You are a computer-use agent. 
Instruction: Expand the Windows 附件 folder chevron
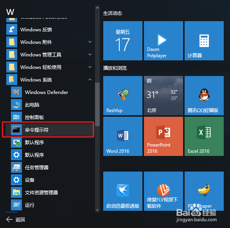coord(90,42)
